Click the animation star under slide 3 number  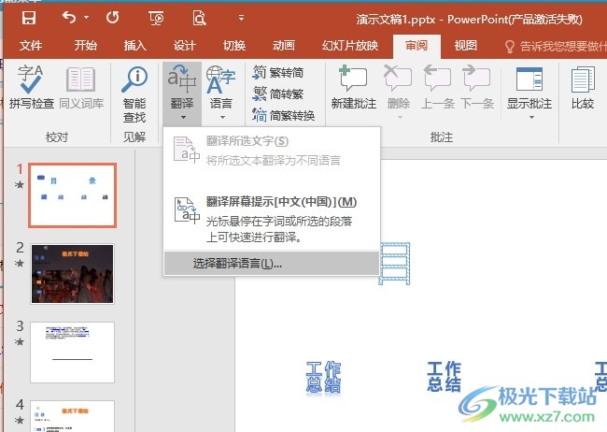pyautogui.click(x=20, y=341)
